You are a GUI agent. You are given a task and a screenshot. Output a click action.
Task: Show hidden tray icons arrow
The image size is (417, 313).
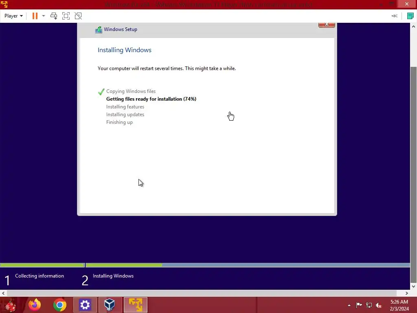coord(349,305)
